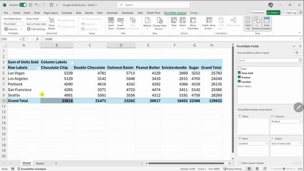
Task: Click the vertical sheet scrollbar
Action: click(x=233, y=99)
